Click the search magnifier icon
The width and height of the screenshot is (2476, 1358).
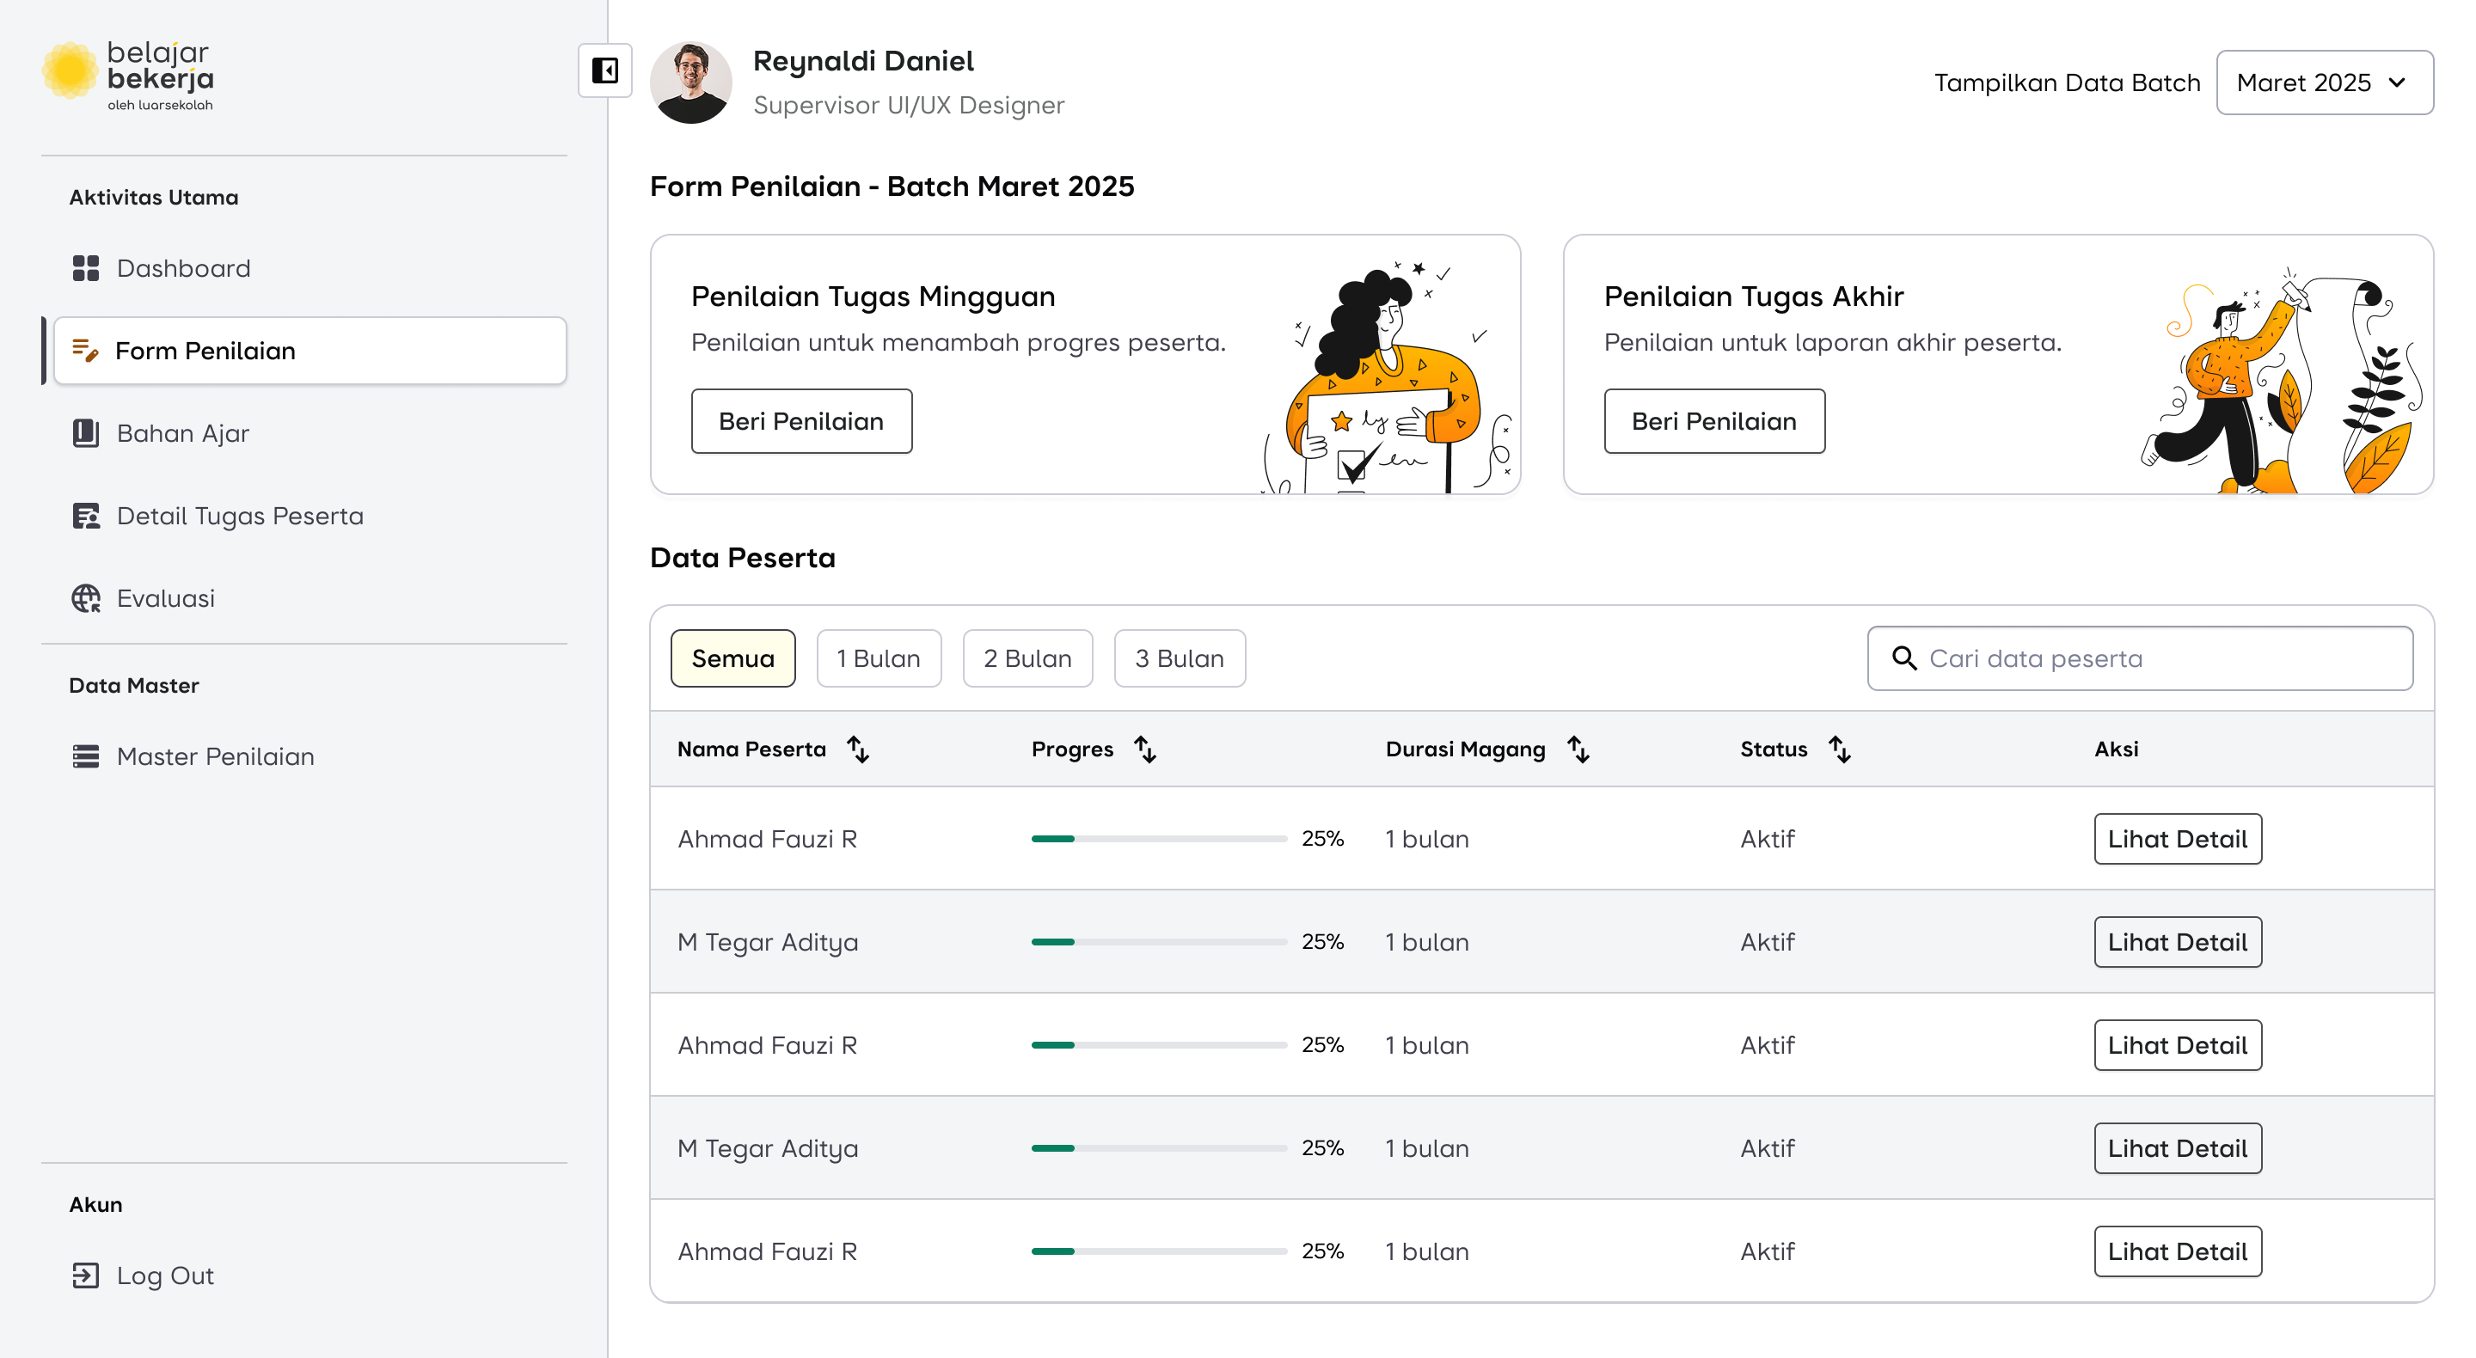pos(1903,658)
